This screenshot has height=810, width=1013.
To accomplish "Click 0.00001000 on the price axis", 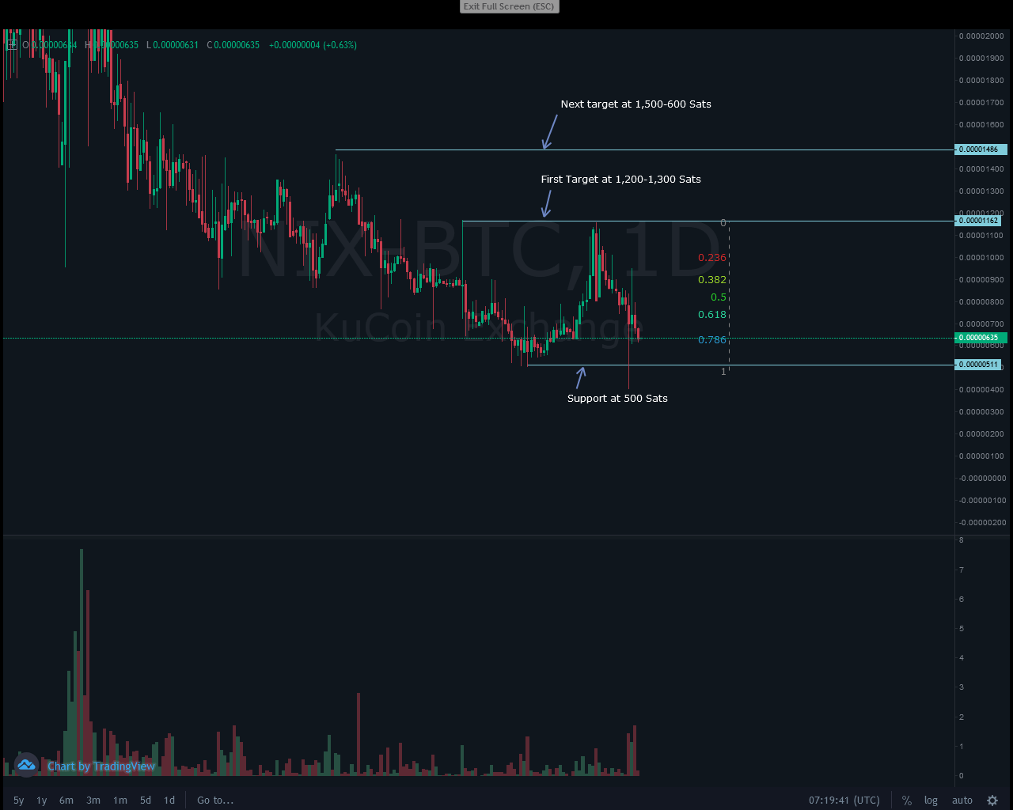I will pos(981,258).
